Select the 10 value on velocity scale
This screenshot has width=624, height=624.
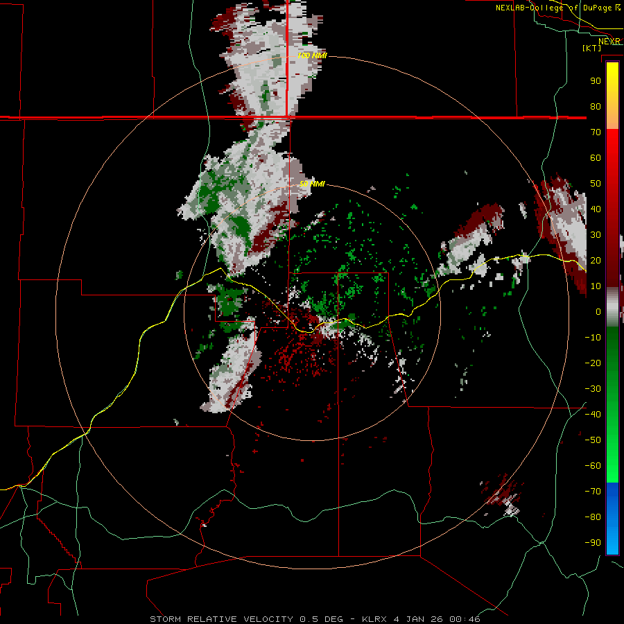(596, 286)
